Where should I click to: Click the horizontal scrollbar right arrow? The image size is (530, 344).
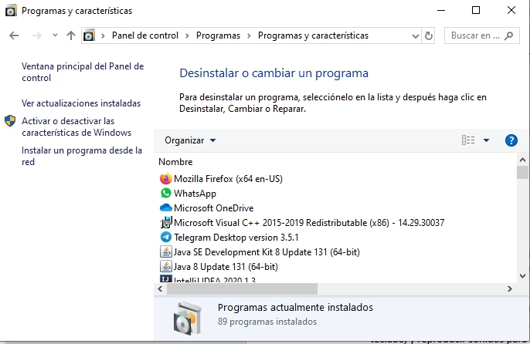tap(510, 289)
